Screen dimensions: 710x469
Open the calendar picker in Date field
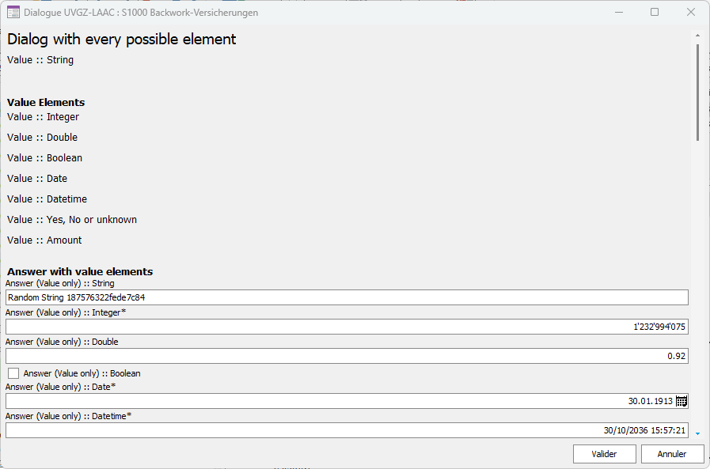[682, 401]
